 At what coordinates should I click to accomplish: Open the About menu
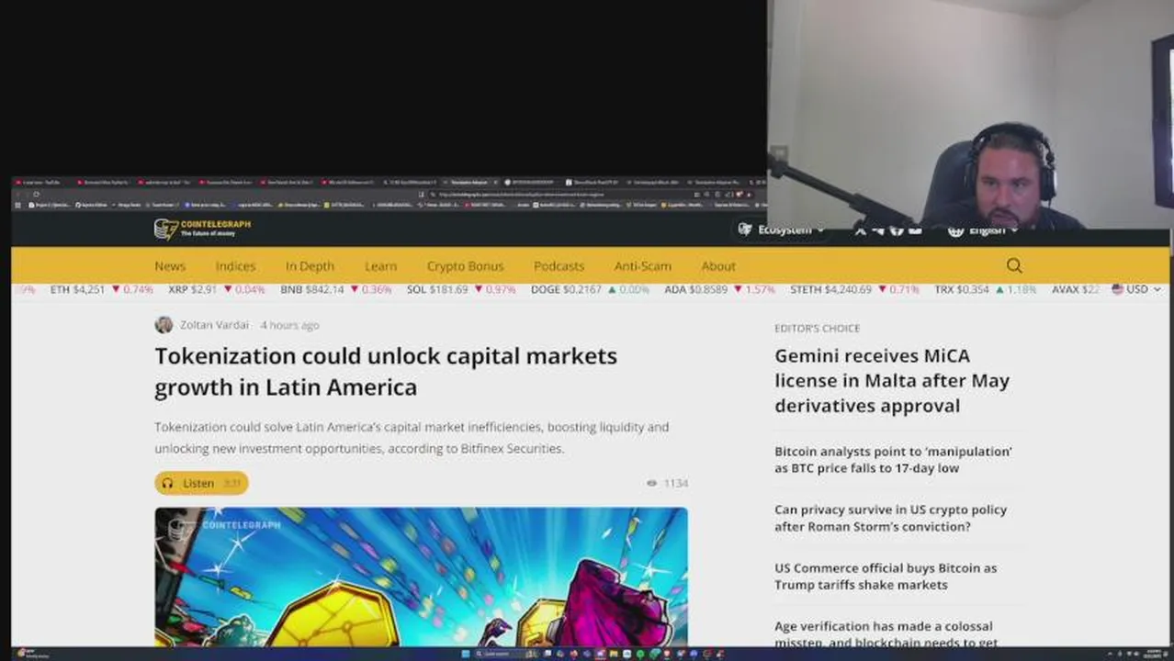point(718,265)
